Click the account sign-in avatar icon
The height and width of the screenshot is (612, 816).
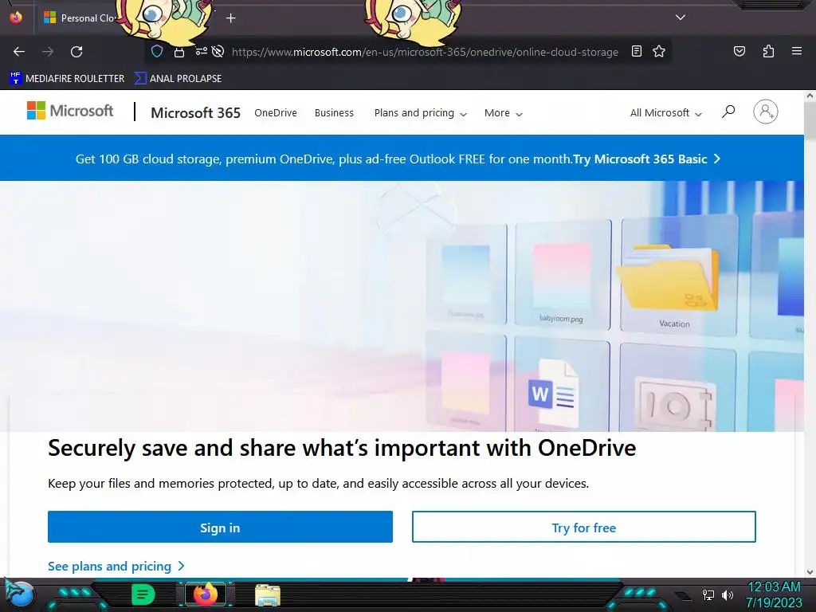click(x=766, y=112)
